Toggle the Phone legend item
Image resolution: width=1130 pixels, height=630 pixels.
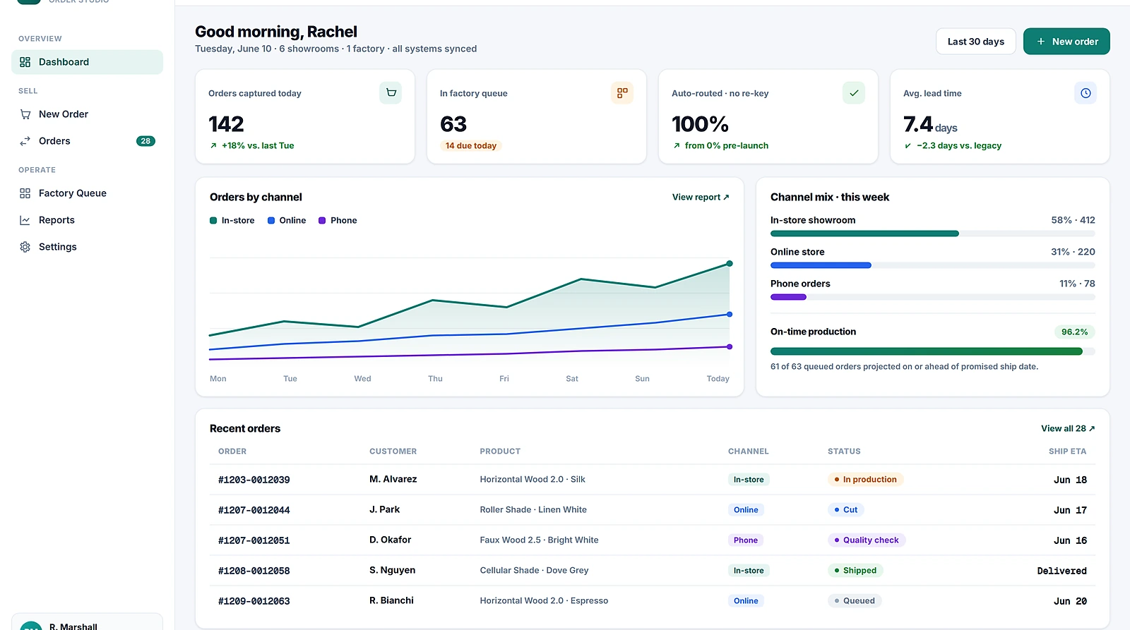point(338,221)
